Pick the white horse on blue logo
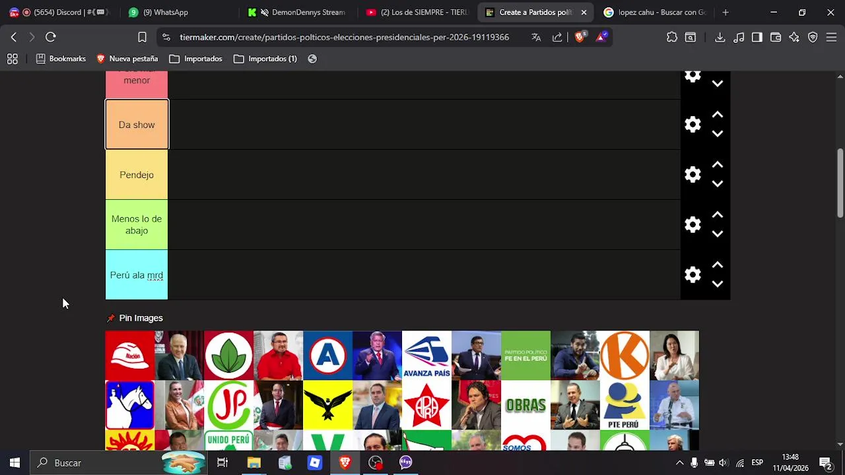Viewport: 845px width, 475px height. tap(130, 405)
